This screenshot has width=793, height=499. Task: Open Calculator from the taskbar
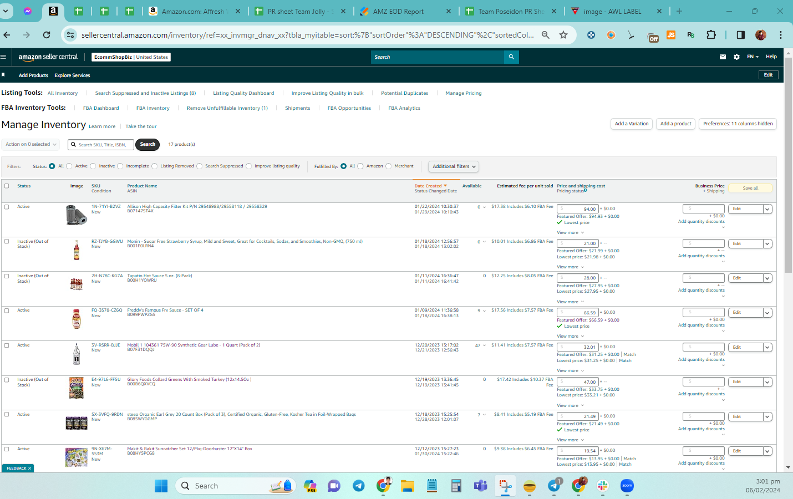456,486
